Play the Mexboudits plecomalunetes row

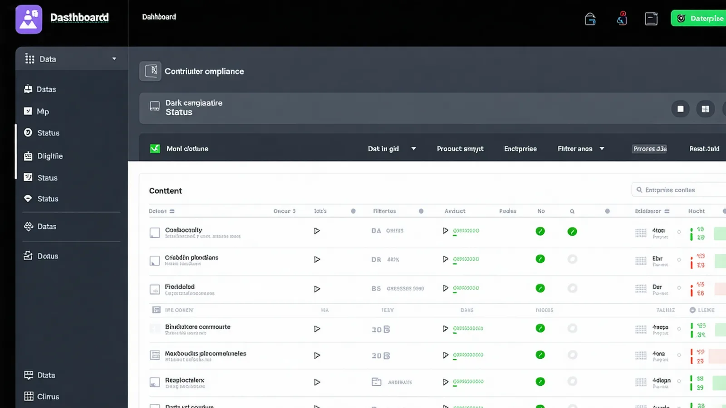pyautogui.click(x=317, y=355)
